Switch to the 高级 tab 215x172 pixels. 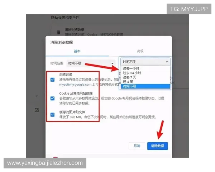pyautogui.click(x=140, y=51)
